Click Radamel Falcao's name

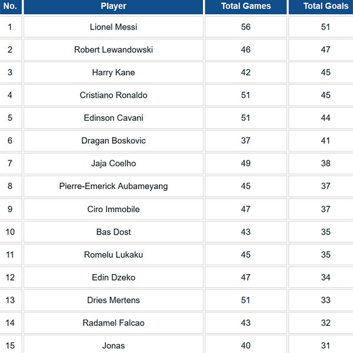113,323
